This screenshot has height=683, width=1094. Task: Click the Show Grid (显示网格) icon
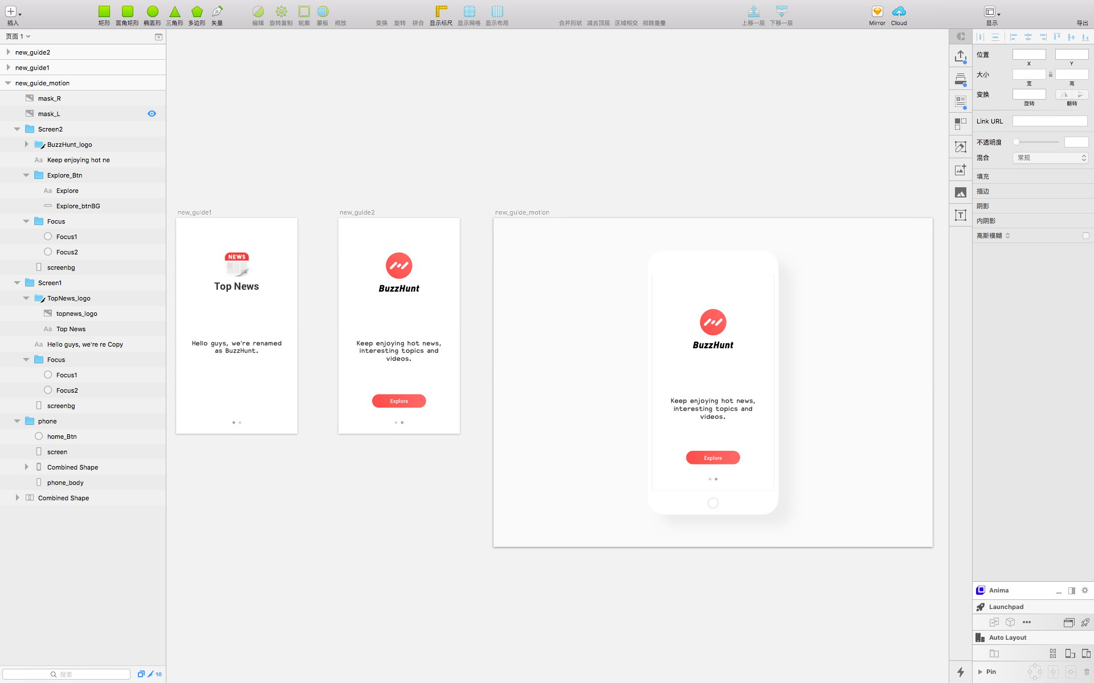click(469, 11)
